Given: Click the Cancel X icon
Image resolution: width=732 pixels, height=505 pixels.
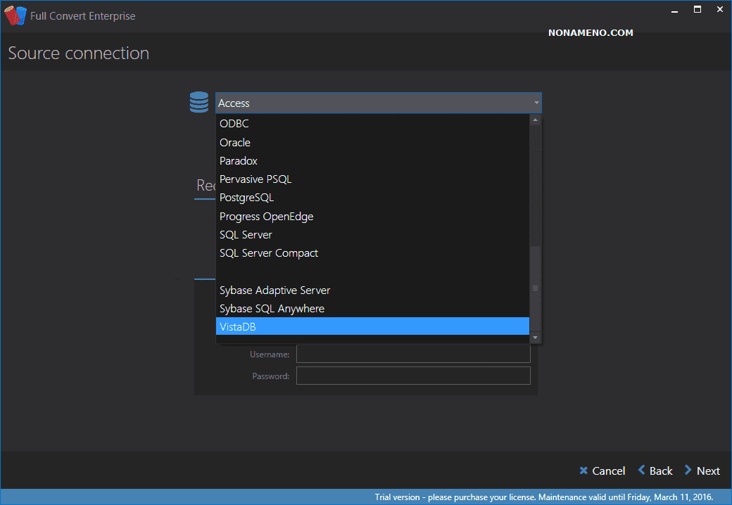Looking at the screenshot, I should (583, 471).
